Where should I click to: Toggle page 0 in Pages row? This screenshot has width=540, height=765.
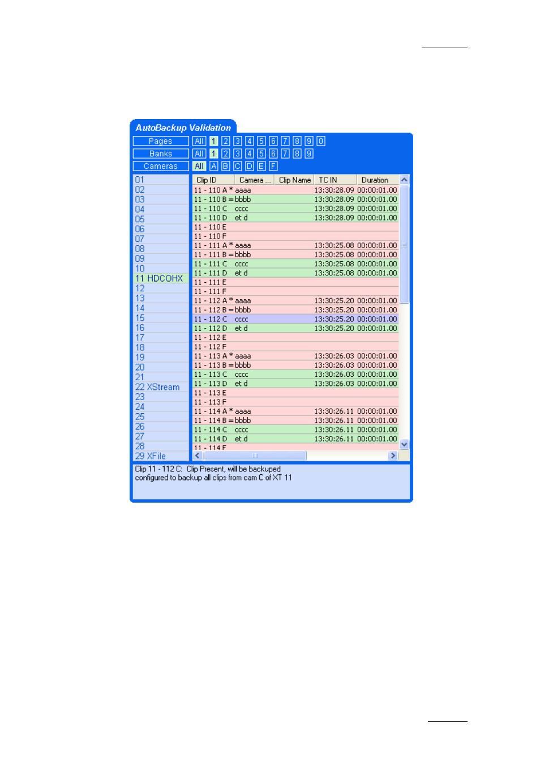pyautogui.click(x=321, y=141)
